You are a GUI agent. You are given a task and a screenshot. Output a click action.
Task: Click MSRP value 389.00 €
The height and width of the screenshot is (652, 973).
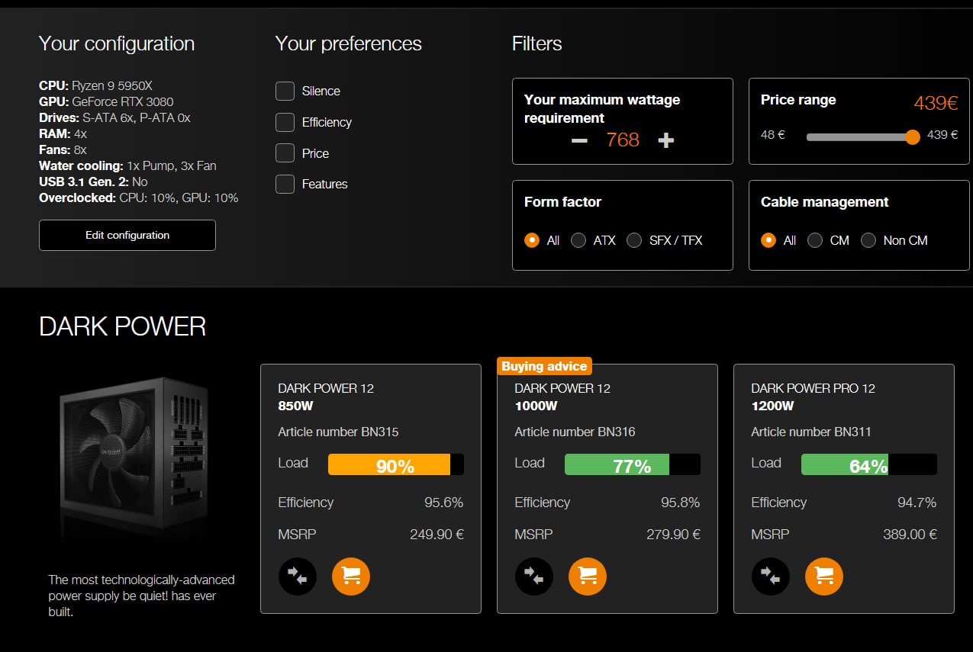point(910,535)
